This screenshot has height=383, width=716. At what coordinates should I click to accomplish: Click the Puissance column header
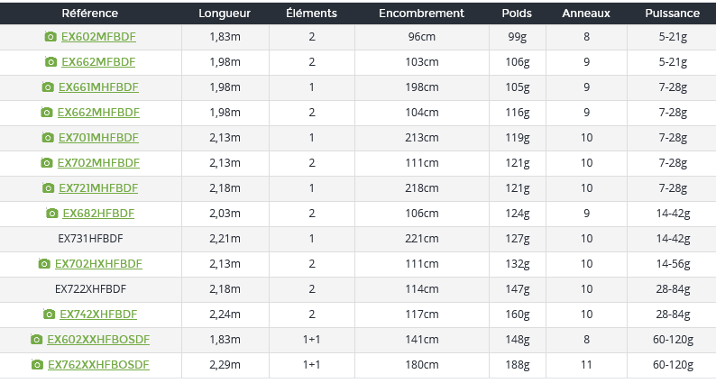click(673, 14)
